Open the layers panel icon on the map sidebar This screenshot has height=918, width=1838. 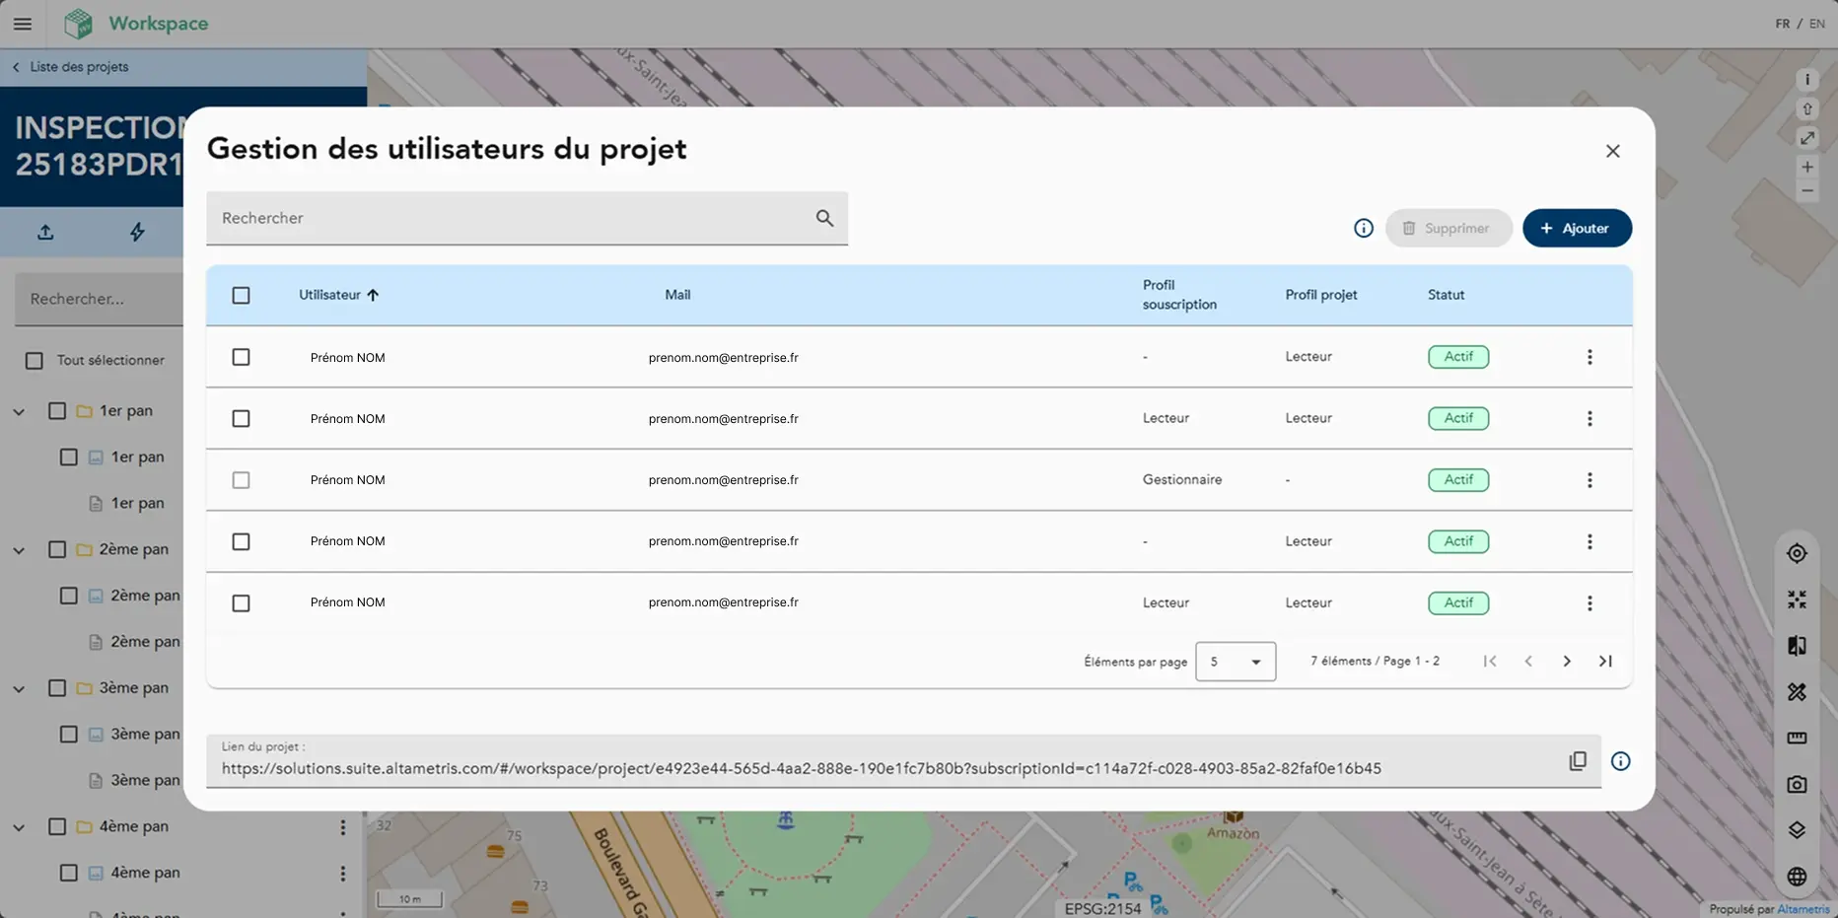point(1797,829)
